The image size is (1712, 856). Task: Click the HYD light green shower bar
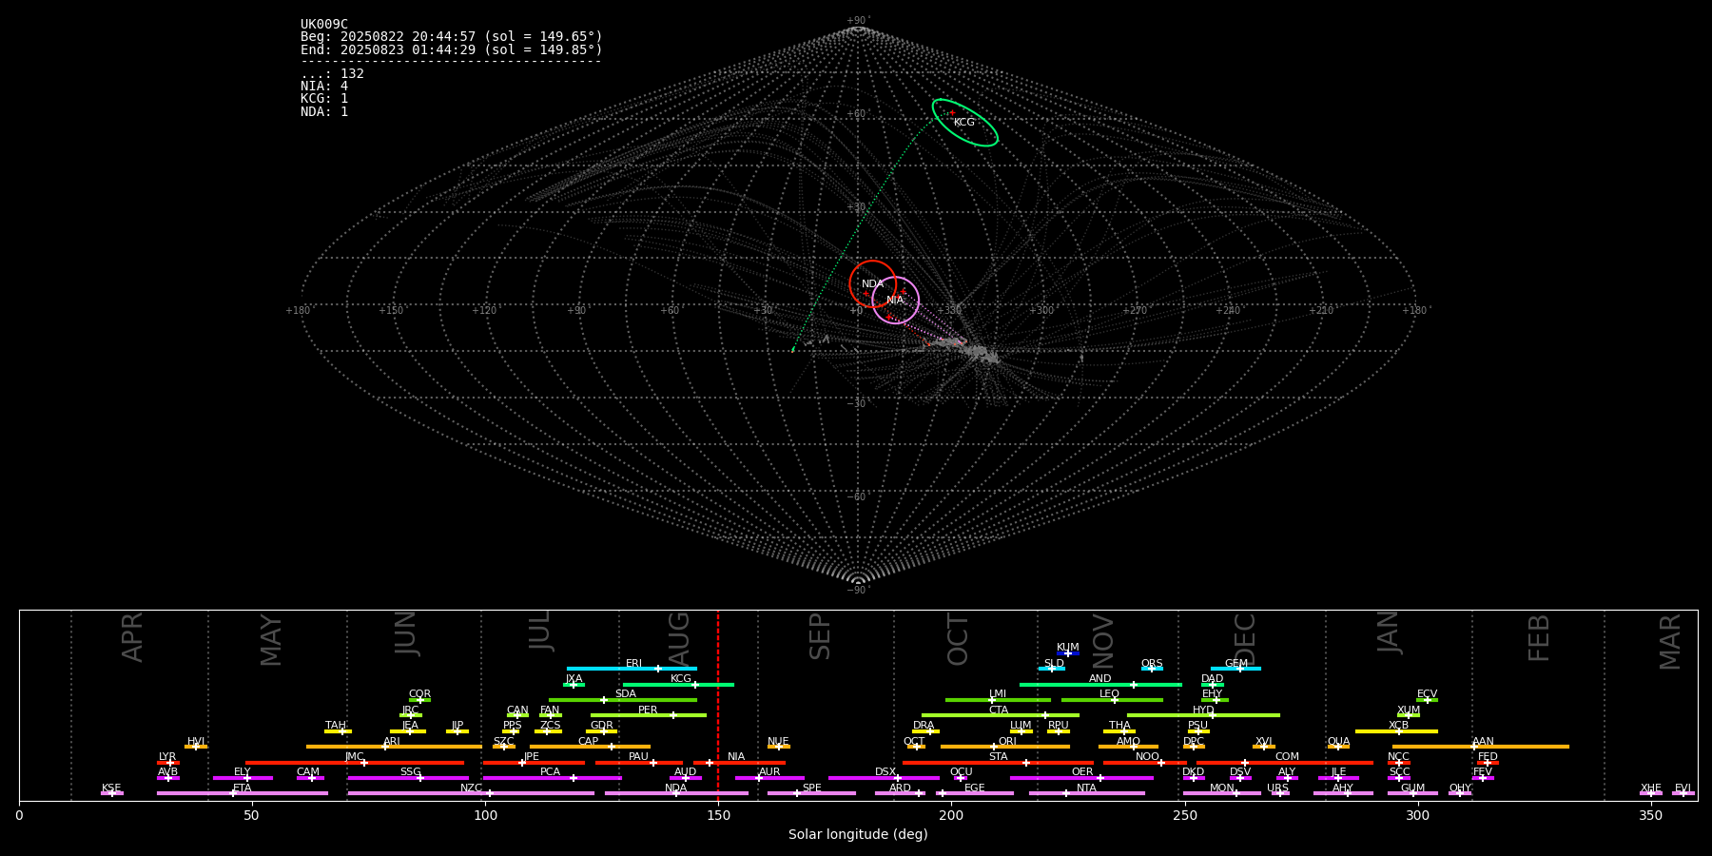tap(1203, 715)
